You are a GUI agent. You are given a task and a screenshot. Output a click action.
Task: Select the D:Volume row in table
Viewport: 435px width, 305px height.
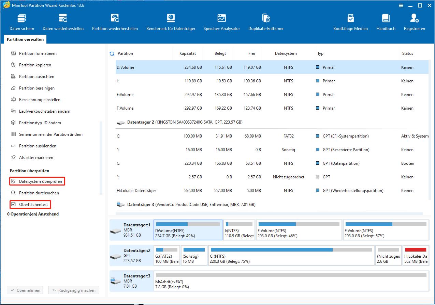pyautogui.click(x=272, y=67)
